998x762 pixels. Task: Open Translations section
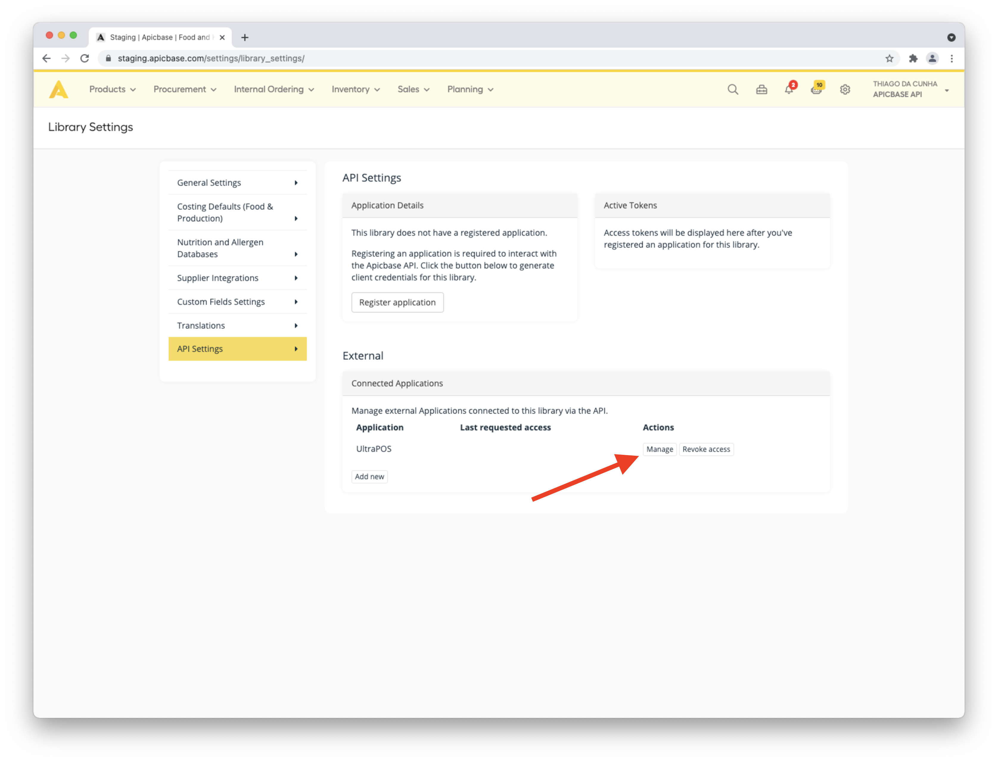click(x=237, y=325)
